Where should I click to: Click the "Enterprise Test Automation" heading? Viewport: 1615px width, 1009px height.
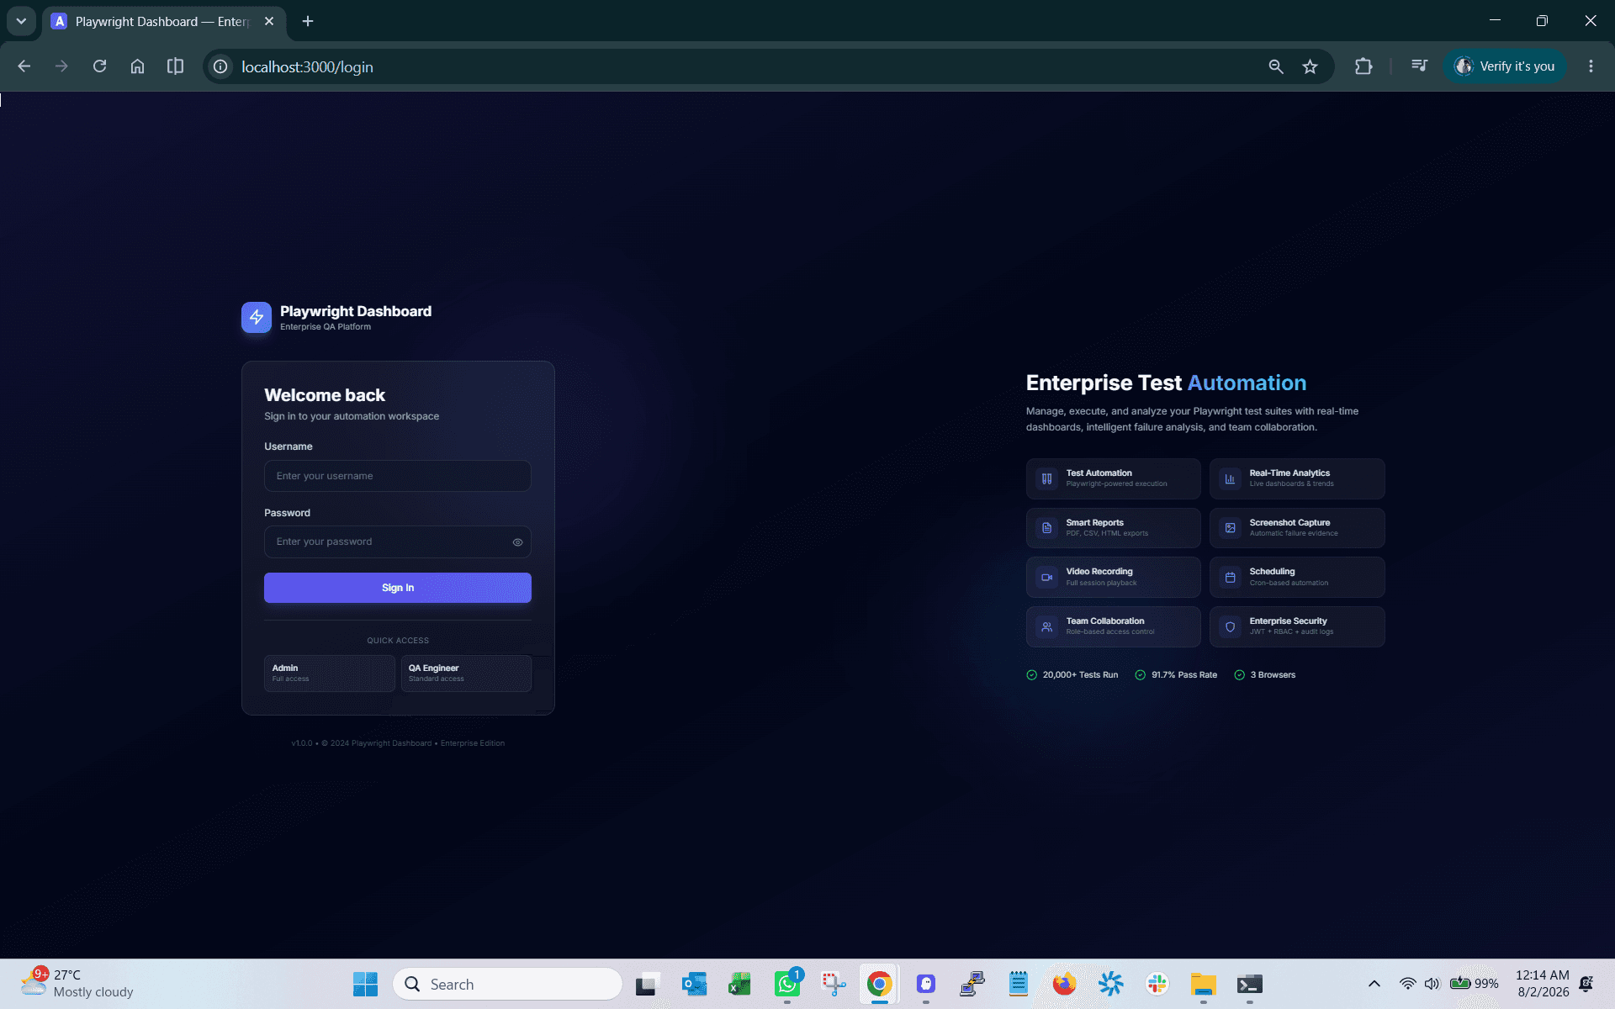[1166, 383]
